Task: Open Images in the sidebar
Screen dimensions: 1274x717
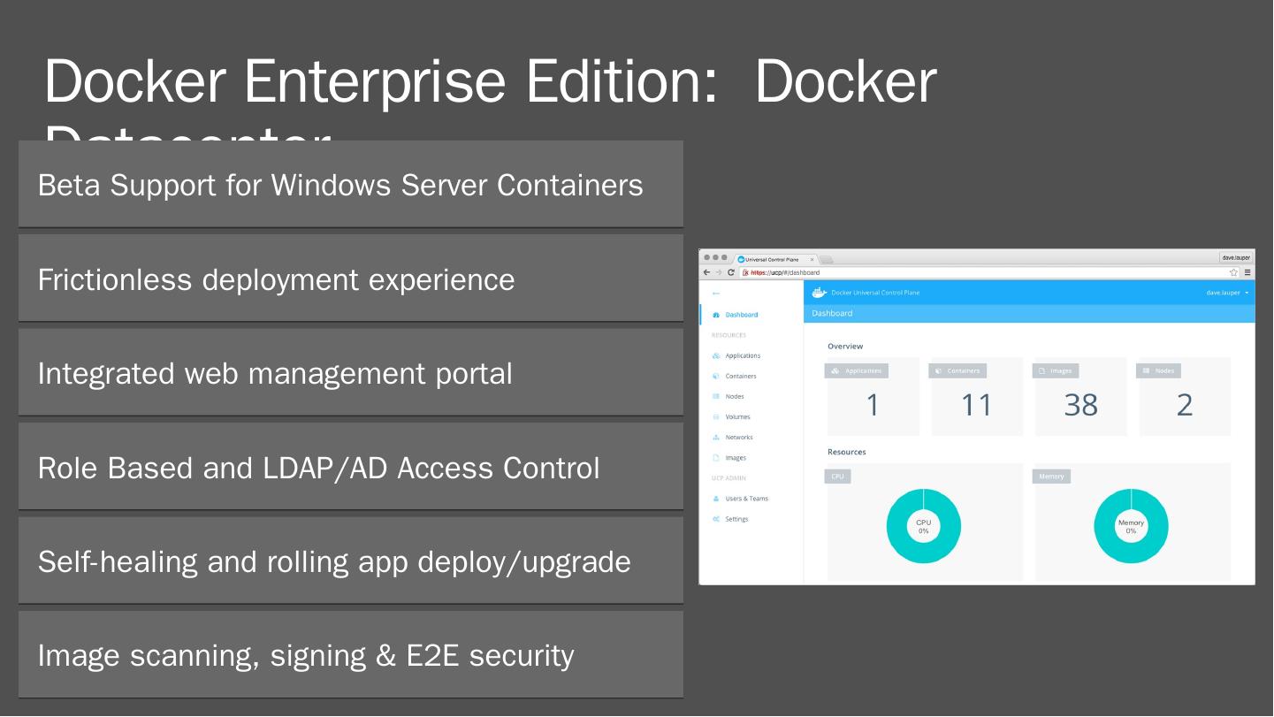Action: click(x=736, y=458)
